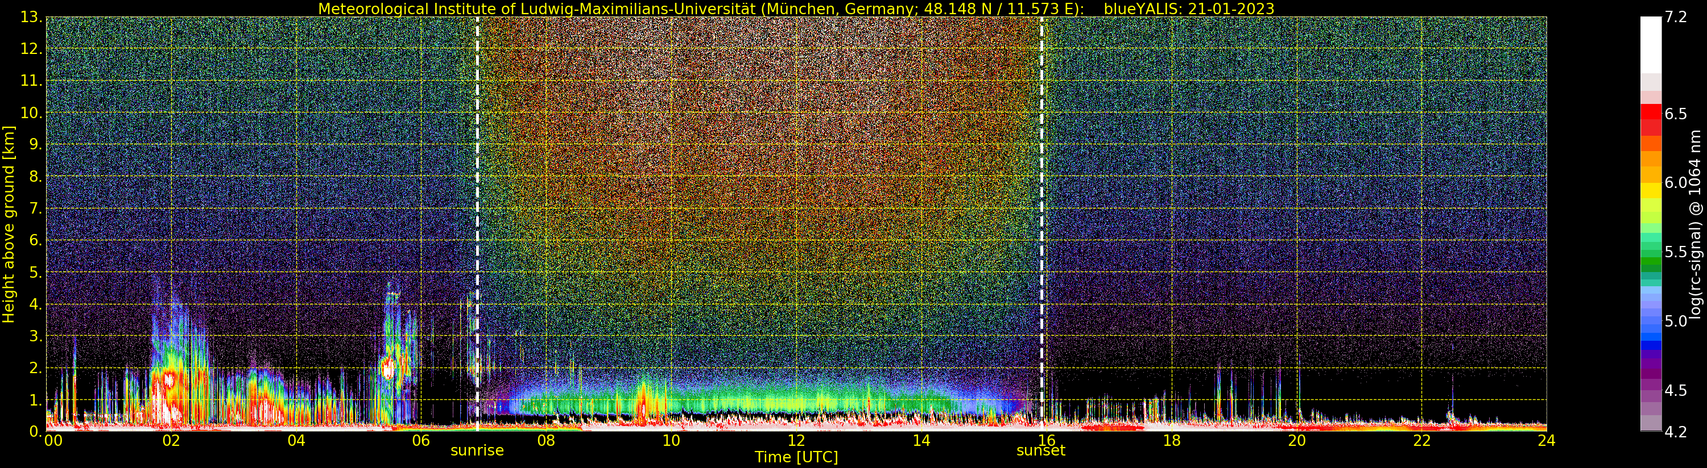Screen dimensions: 1707x468
Task: Click the '5.5' colorbar value
Action: click(x=1676, y=252)
